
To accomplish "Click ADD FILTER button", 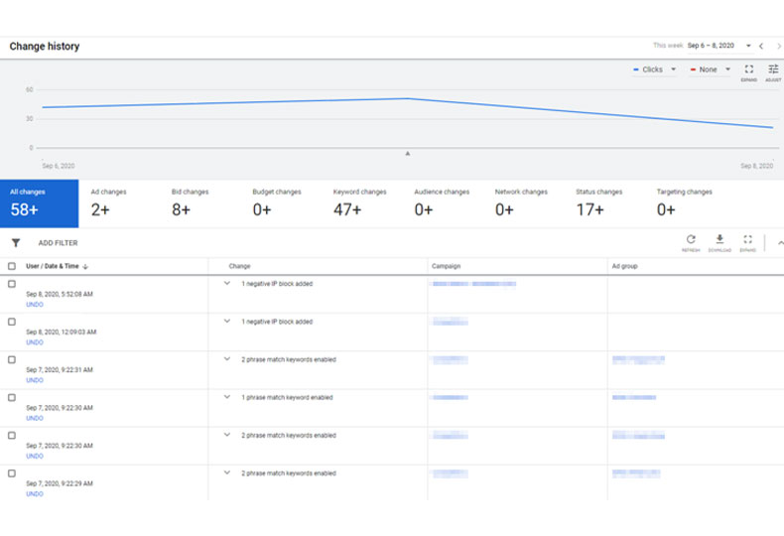I will 58,243.
